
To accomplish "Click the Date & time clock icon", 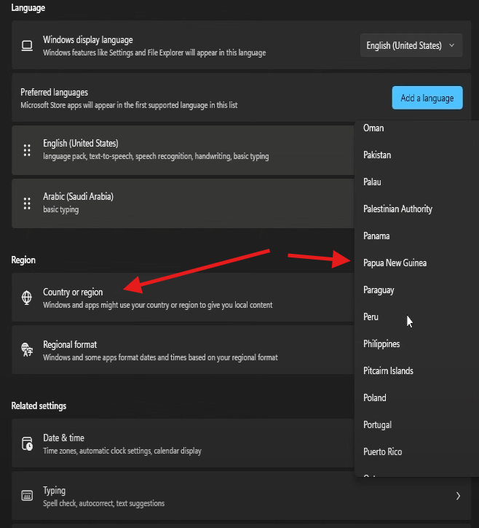I will point(27,443).
